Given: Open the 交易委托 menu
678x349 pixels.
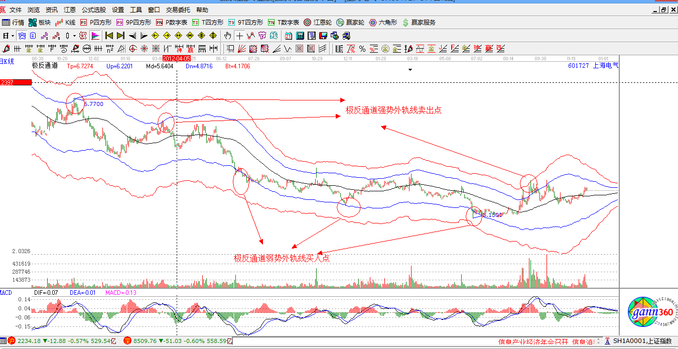Looking at the screenshot, I should [x=178, y=10].
